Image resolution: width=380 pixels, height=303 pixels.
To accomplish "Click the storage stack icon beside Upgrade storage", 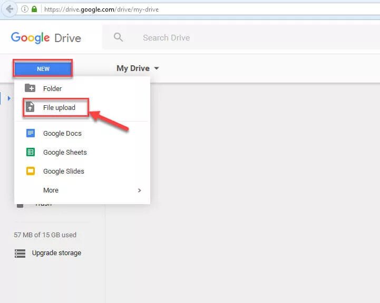I will point(20,253).
